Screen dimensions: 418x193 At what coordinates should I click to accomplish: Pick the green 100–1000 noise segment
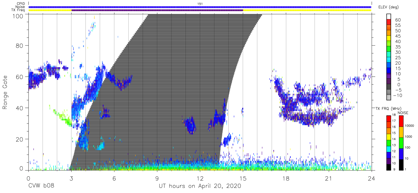(x=401, y=143)
